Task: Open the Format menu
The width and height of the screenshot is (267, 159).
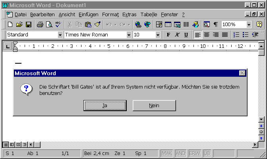Action: point(110,14)
